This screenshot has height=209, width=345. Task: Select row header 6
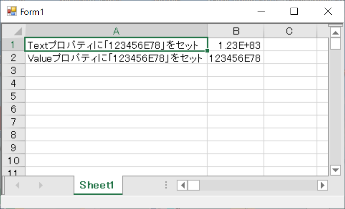(x=13, y=109)
